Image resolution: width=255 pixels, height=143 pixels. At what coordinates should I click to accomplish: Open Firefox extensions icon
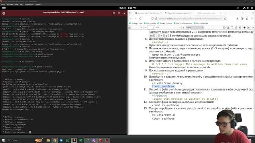click(247, 19)
